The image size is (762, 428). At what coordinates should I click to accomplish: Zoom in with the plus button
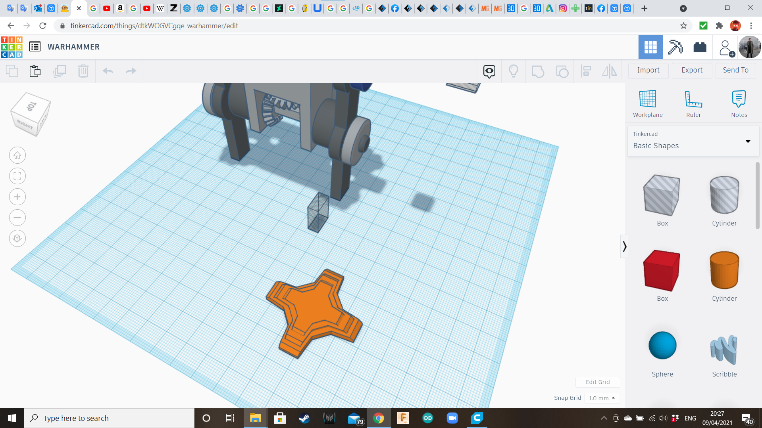click(17, 197)
